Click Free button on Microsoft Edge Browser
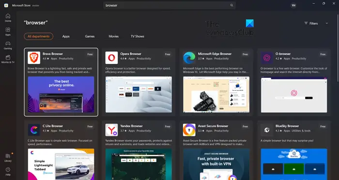Screen dimensions: 339x180 (x=245, y=54)
